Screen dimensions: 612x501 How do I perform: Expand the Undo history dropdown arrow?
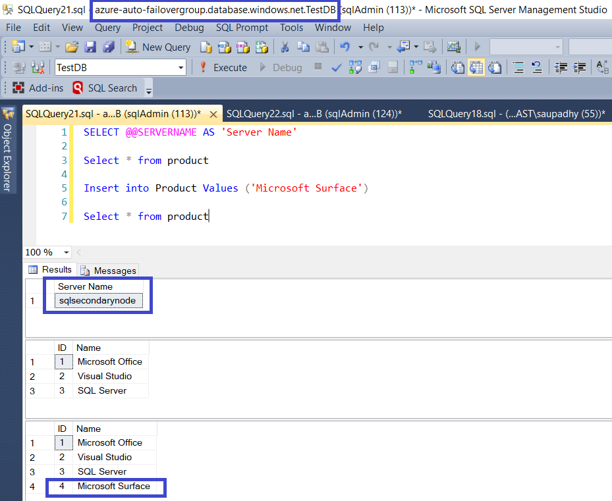(x=360, y=47)
